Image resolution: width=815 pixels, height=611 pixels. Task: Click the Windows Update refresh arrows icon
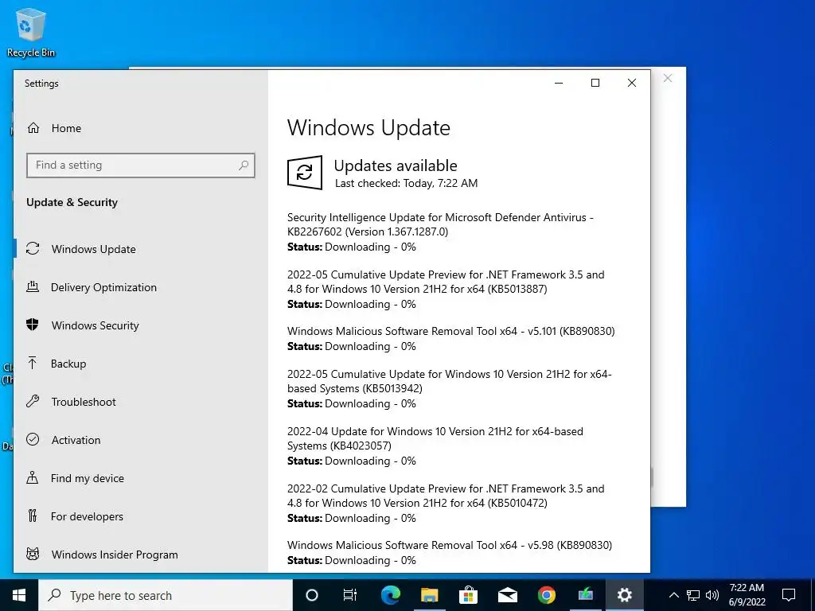click(x=305, y=173)
